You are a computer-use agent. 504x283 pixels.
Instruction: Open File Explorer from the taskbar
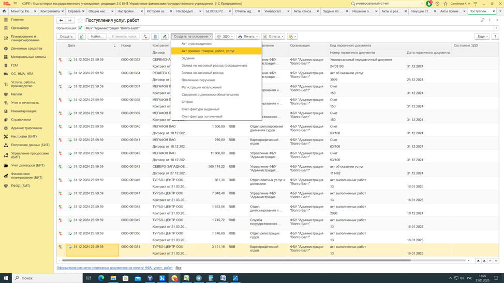pyautogui.click(x=113, y=278)
